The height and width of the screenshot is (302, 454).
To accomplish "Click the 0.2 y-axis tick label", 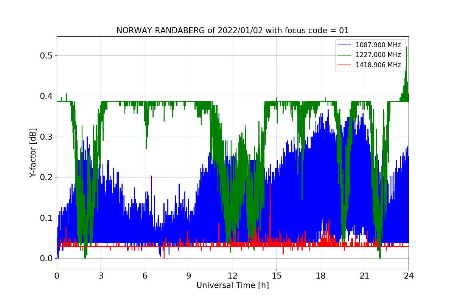I will pyautogui.click(x=47, y=177).
